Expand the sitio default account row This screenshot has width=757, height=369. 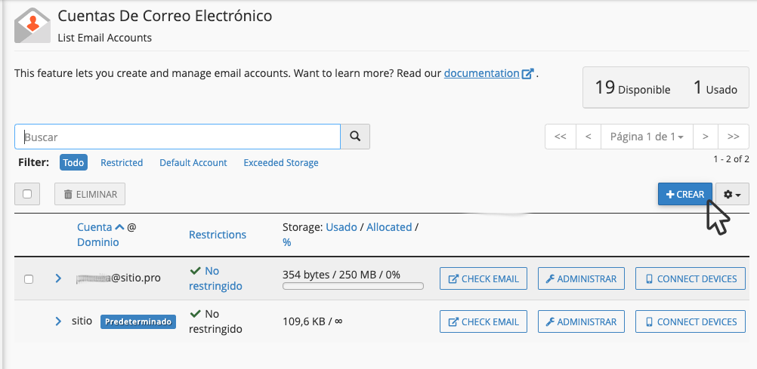pos(58,321)
